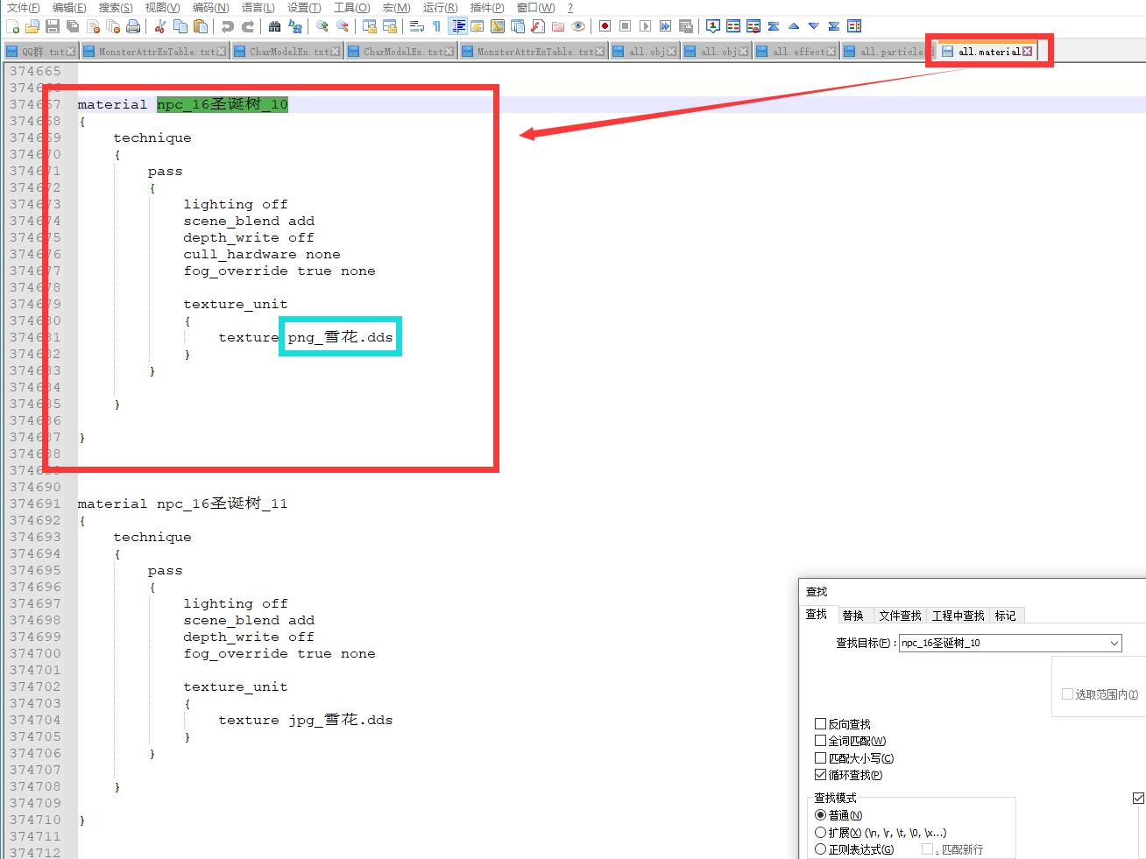Screen dimensions: 1146x859
Task: Toggle the indent guide icon
Action: pos(458,26)
